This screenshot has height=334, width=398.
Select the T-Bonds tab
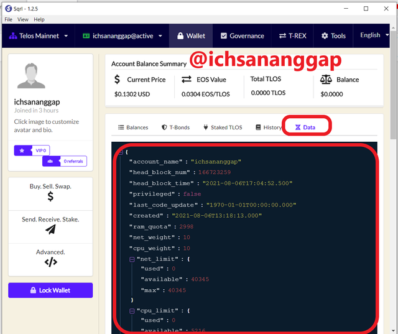pyautogui.click(x=175, y=128)
